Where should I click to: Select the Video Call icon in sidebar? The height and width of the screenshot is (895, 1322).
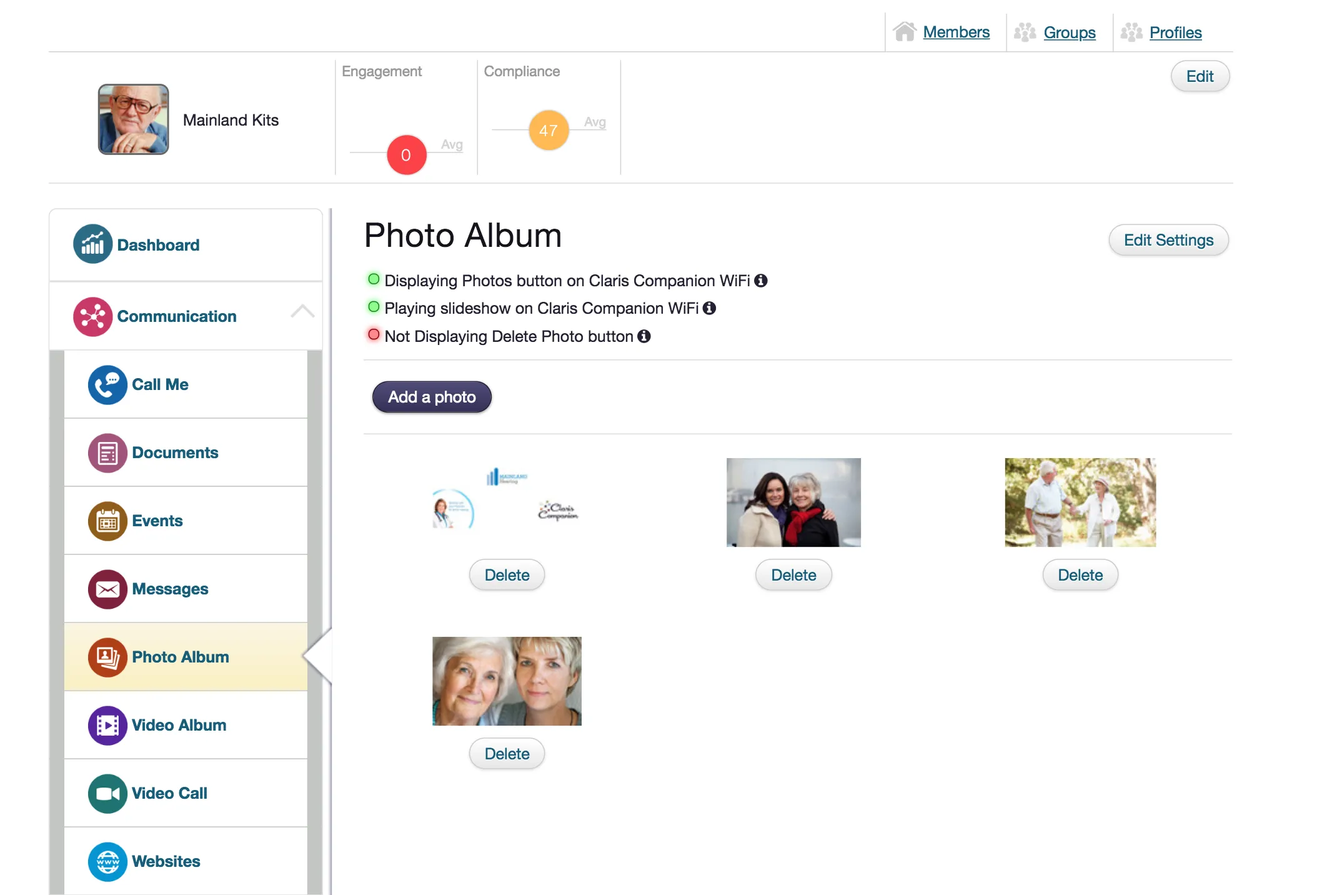coord(107,792)
